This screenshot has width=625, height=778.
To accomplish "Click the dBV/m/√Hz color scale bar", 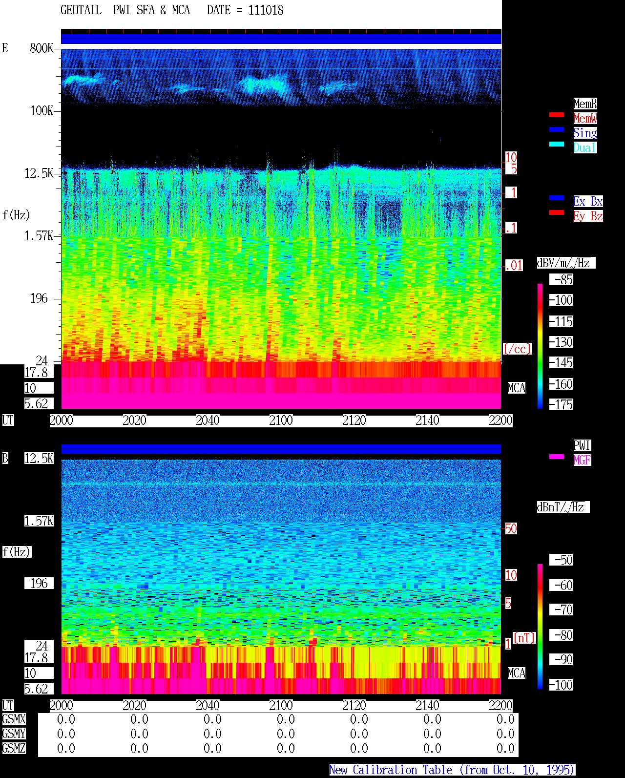I will click(540, 346).
